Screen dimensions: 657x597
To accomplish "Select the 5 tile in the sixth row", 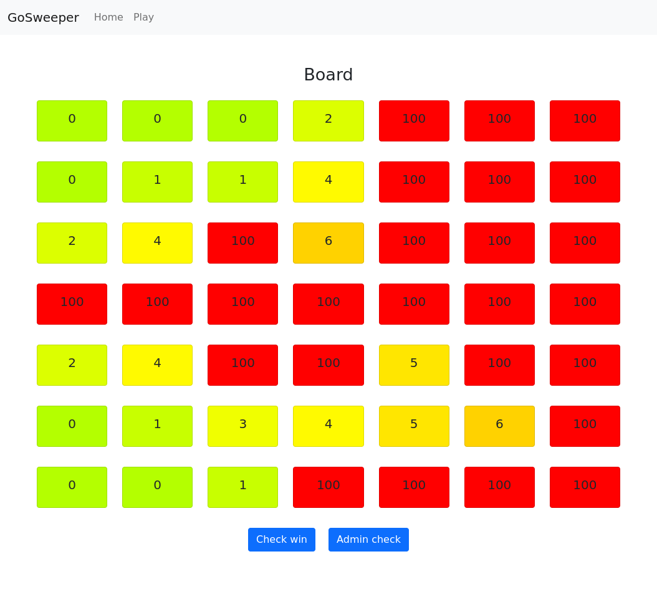I will (414, 426).
